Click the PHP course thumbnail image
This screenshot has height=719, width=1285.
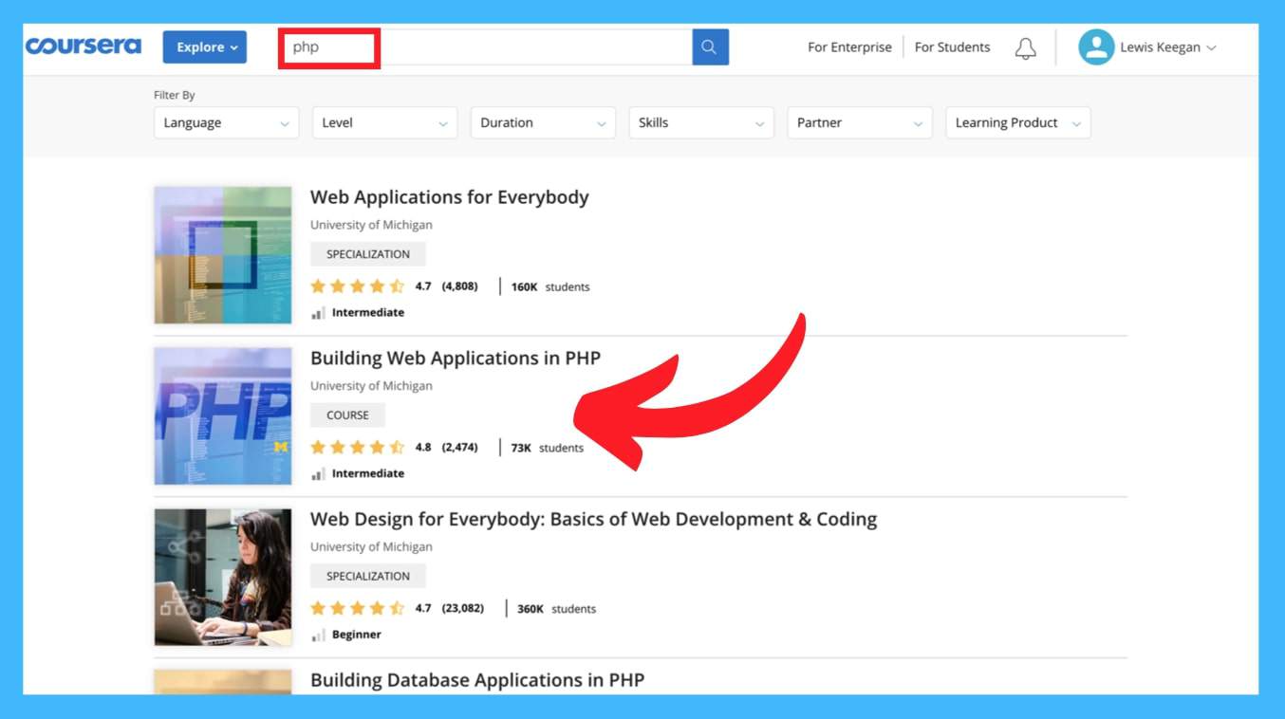[x=223, y=416]
